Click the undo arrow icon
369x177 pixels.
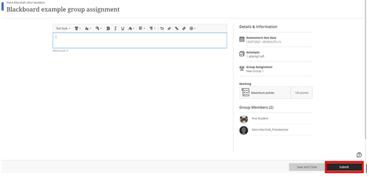[x=162, y=28]
